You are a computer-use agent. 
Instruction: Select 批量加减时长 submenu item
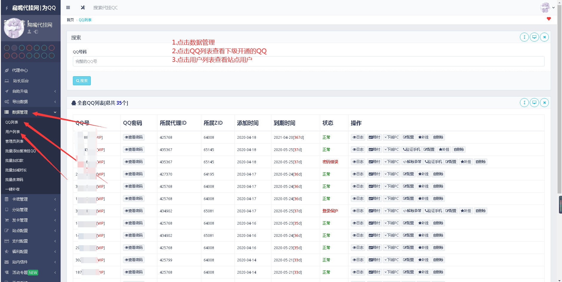[16, 170]
